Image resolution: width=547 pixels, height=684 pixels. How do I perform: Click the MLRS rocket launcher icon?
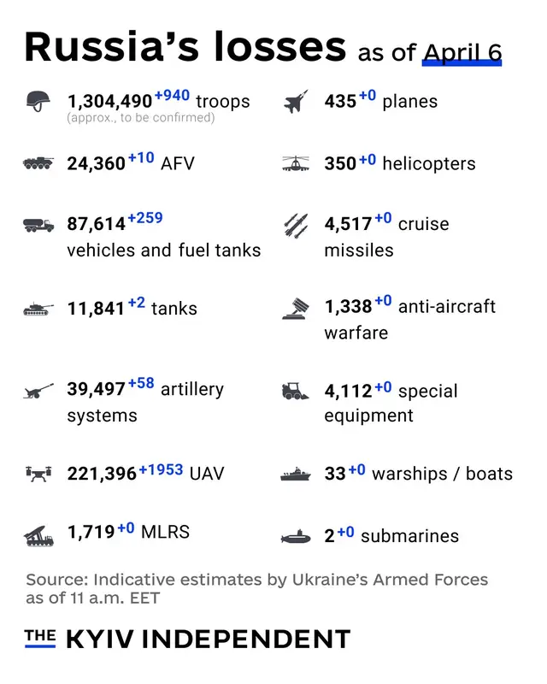pos(38,534)
